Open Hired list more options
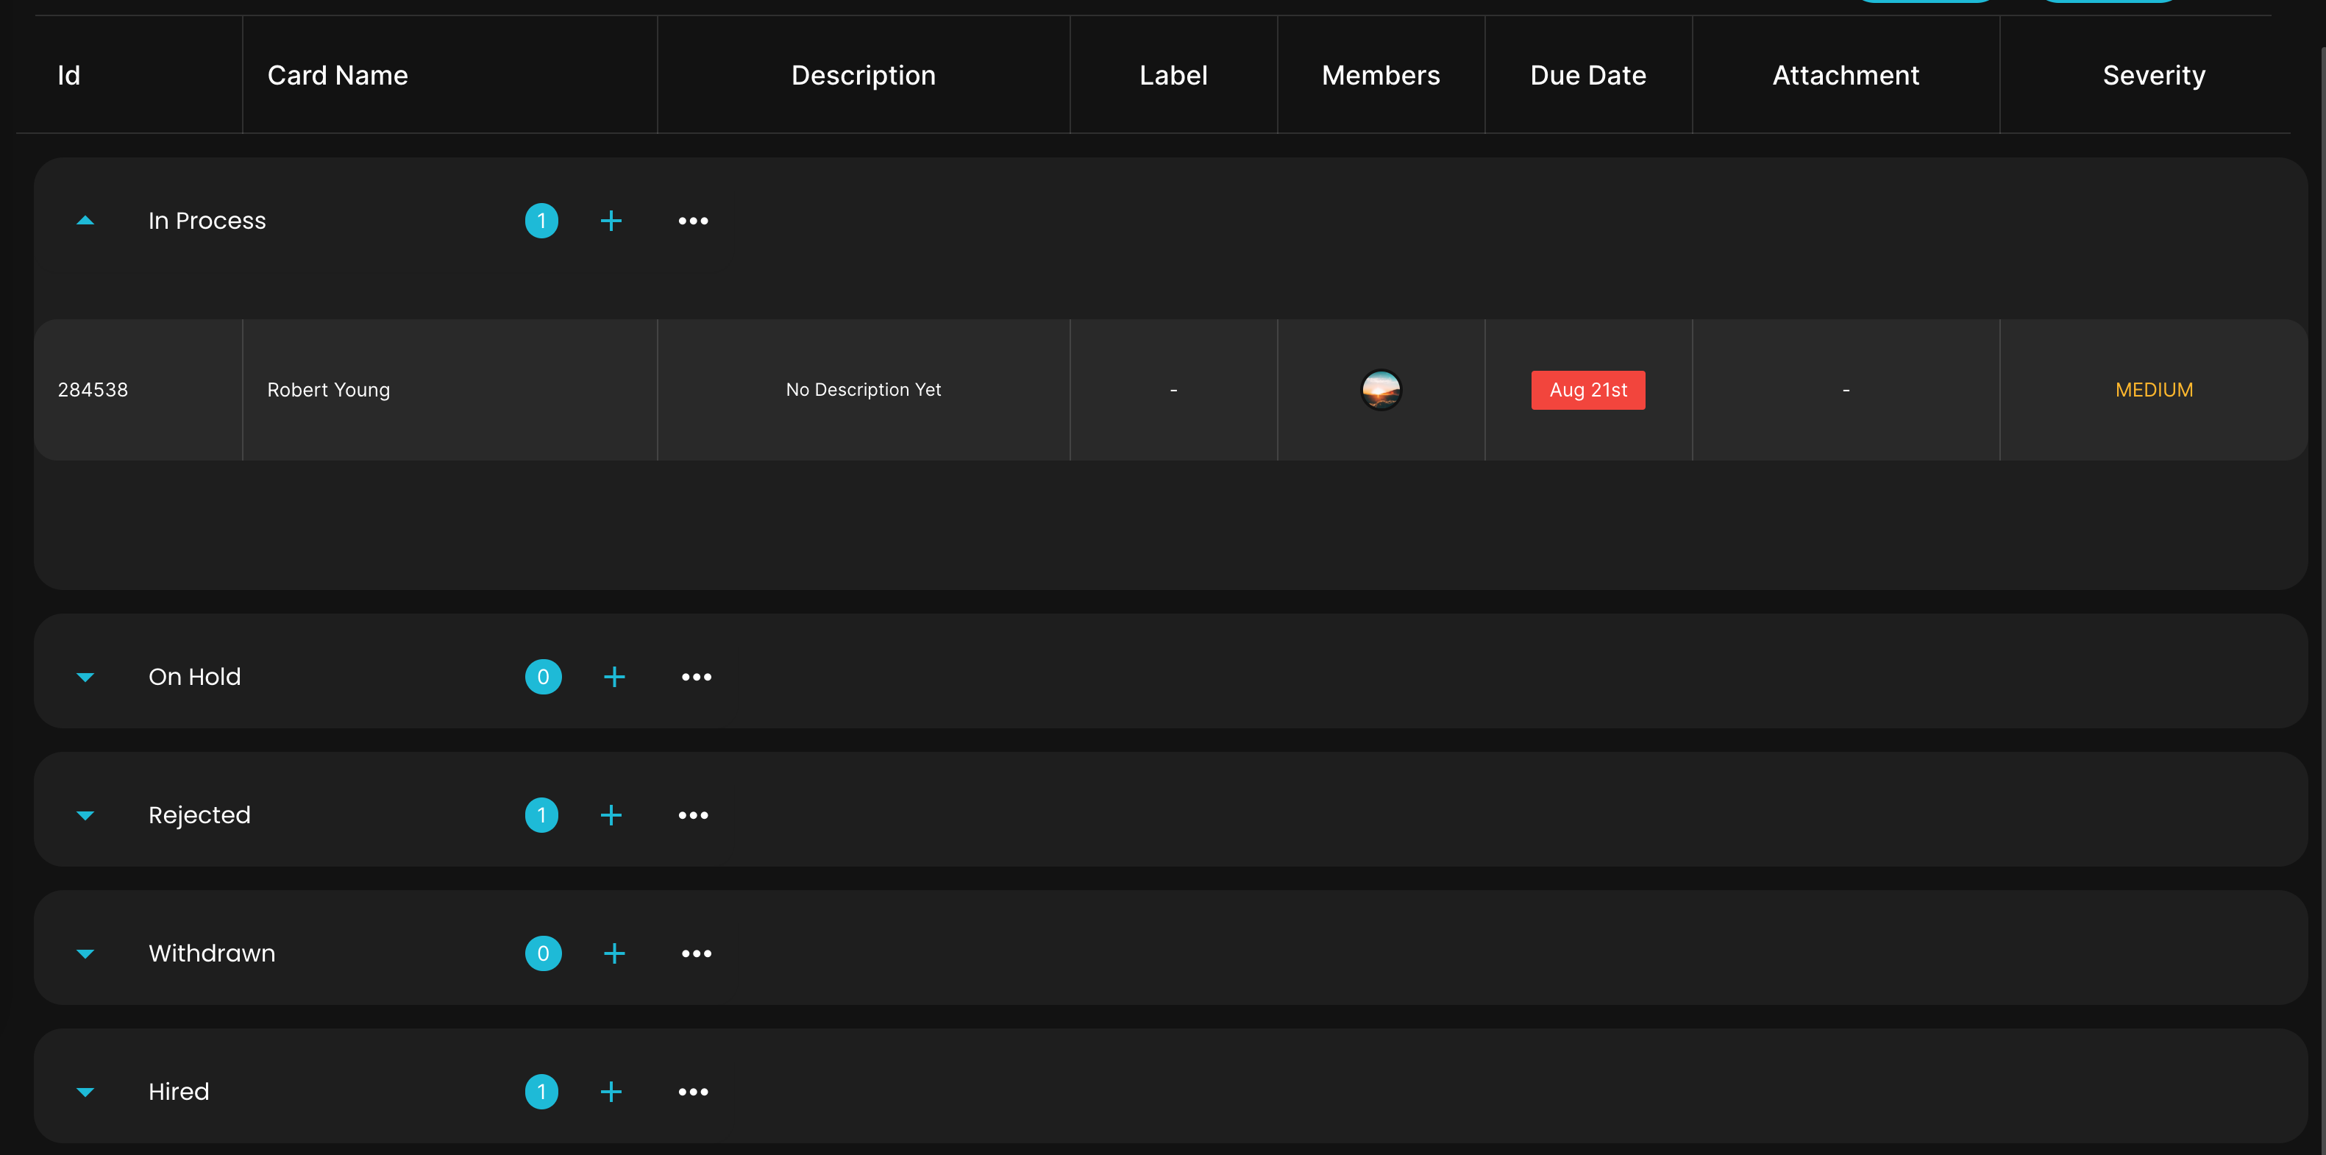This screenshot has height=1155, width=2326. (692, 1091)
